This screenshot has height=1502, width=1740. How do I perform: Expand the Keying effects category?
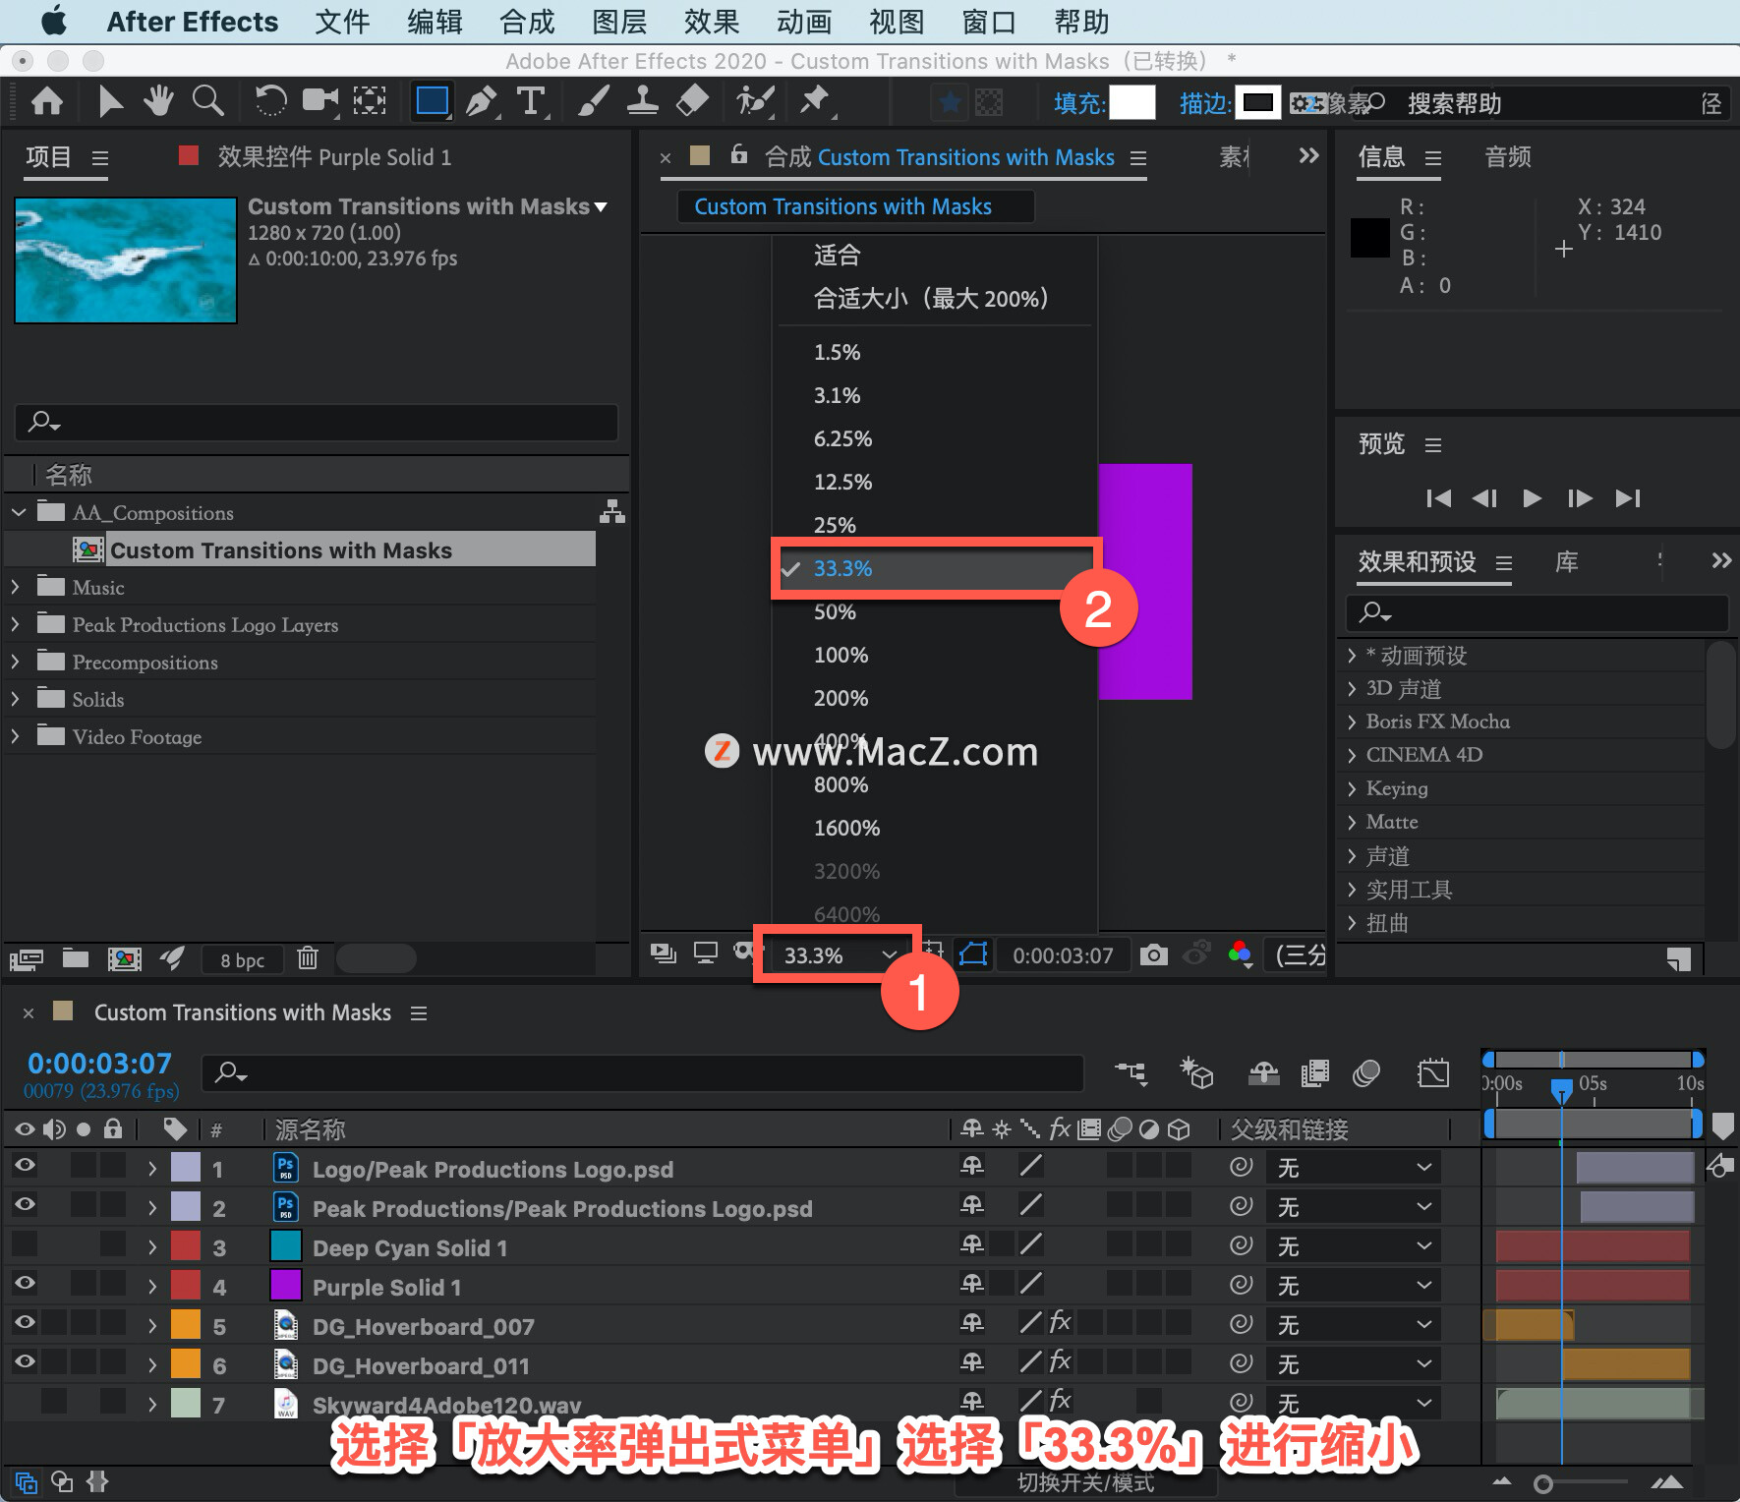point(1352,788)
